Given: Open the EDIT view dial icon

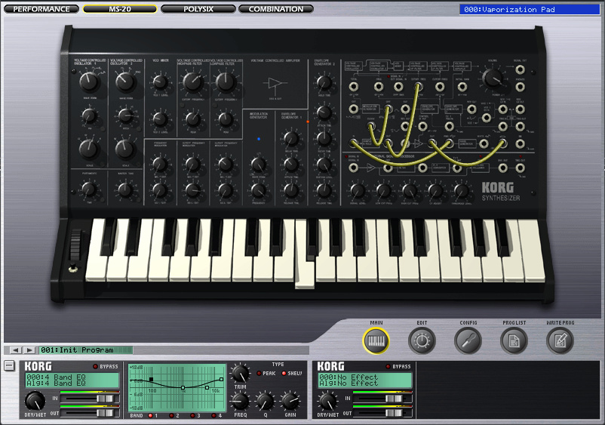Looking at the screenshot, I should (422, 341).
